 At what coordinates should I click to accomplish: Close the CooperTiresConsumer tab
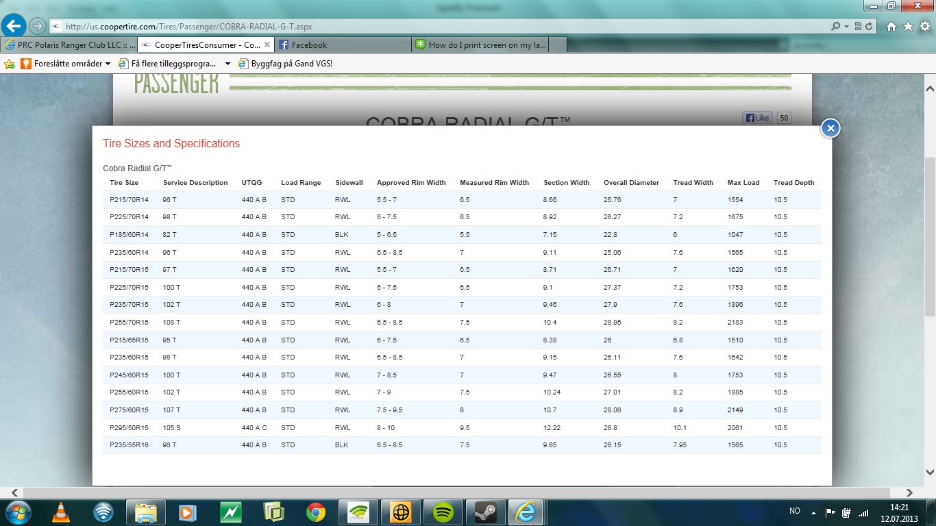click(267, 45)
